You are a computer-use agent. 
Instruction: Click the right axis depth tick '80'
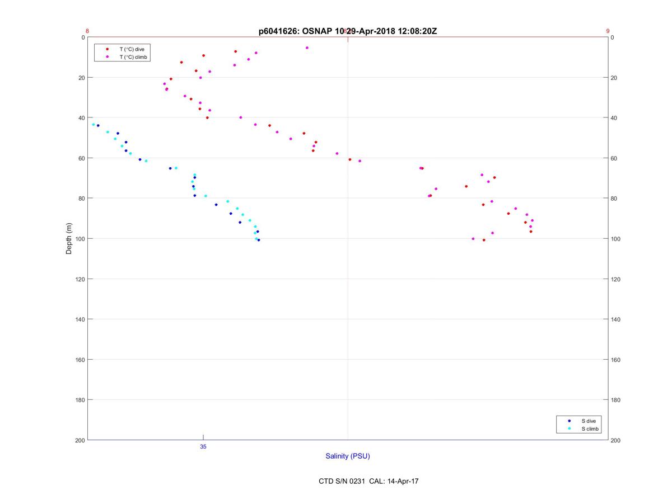[614, 199]
